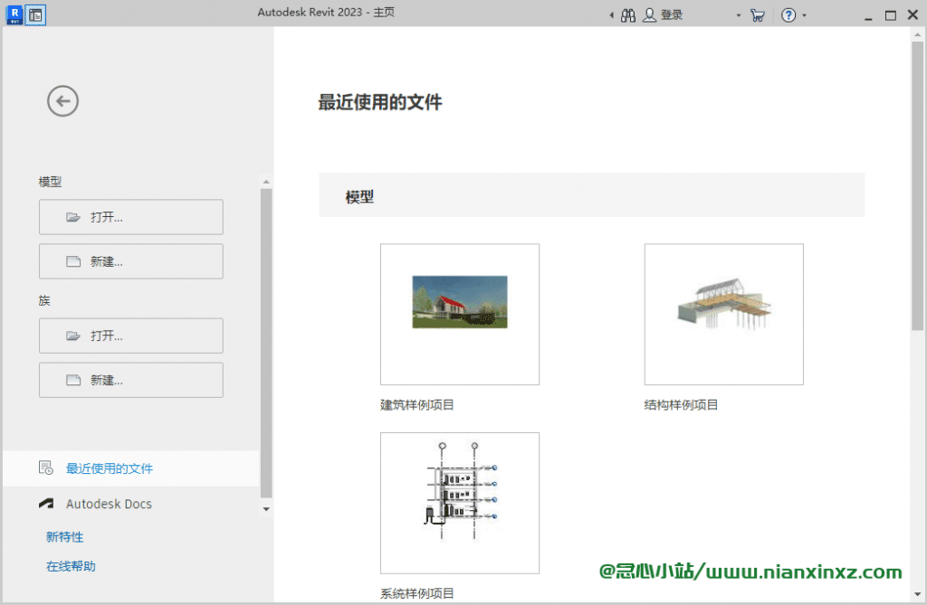Click 打开... button under 模型

(x=131, y=217)
